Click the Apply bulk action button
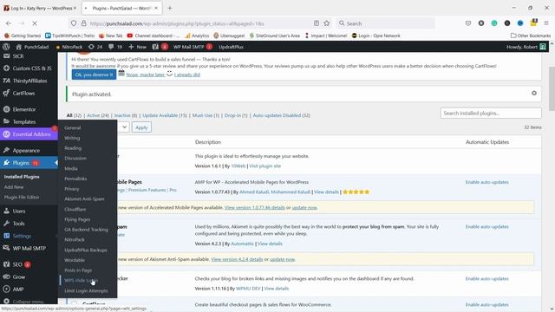This screenshot has height=312, width=555. point(141,127)
